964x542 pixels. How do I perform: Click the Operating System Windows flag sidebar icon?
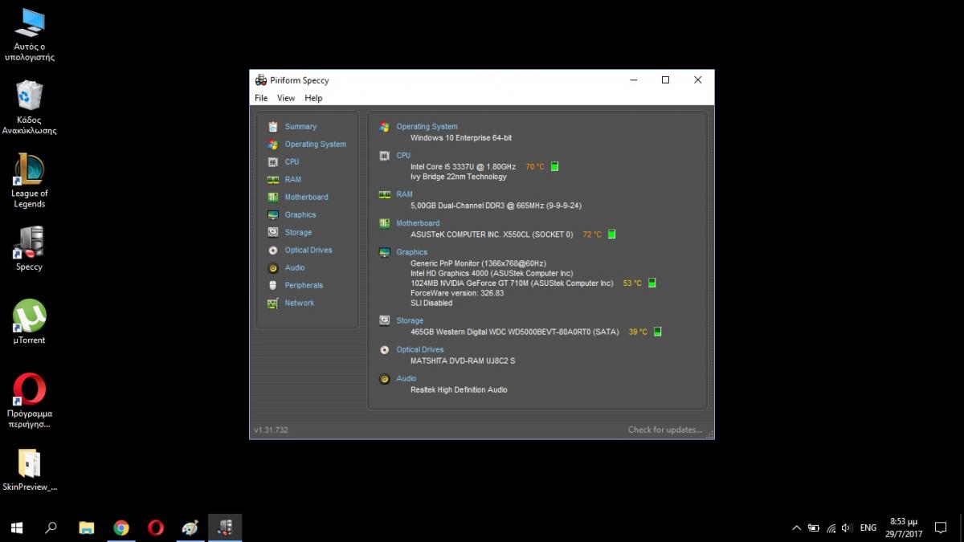pyautogui.click(x=273, y=145)
